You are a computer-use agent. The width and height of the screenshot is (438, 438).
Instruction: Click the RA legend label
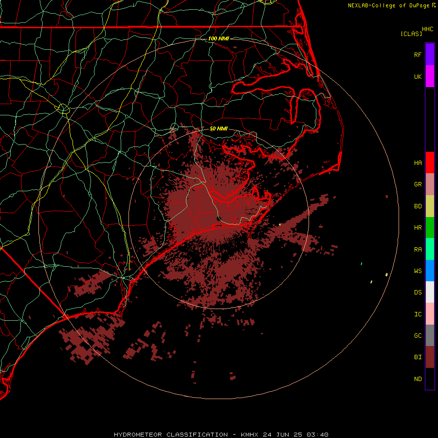(x=418, y=249)
